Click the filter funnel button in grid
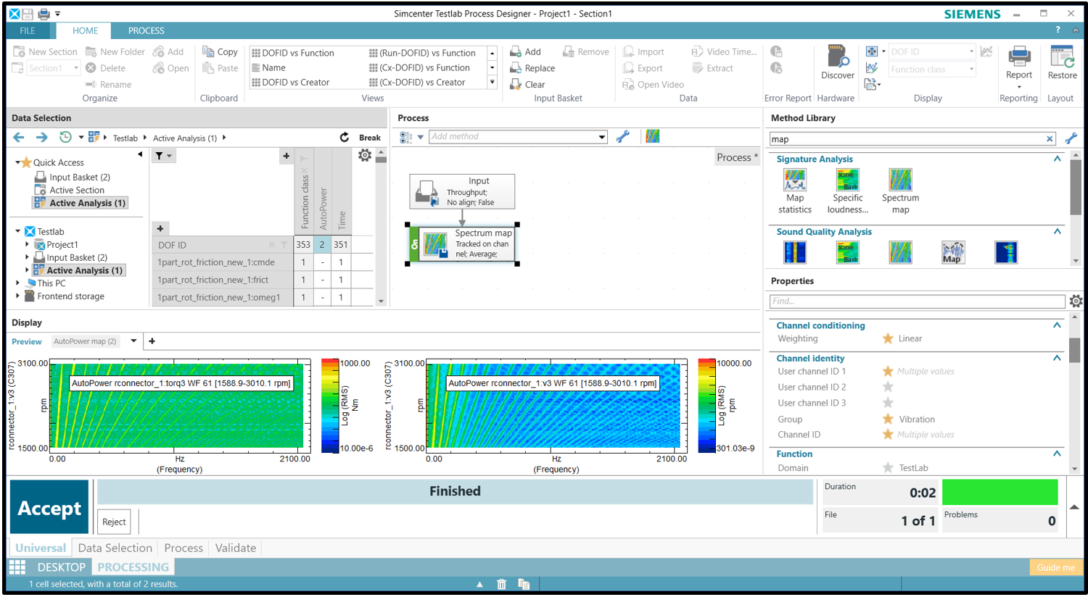The image size is (1088, 597). (x=164, y=156)
